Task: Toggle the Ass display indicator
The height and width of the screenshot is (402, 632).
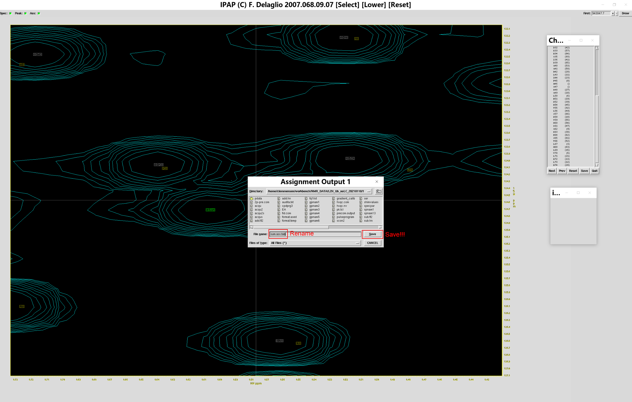Action: click(39, 13)
